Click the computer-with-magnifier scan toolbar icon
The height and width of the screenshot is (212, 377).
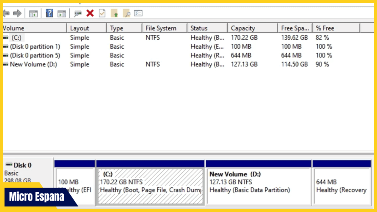(x=77, y=13)
